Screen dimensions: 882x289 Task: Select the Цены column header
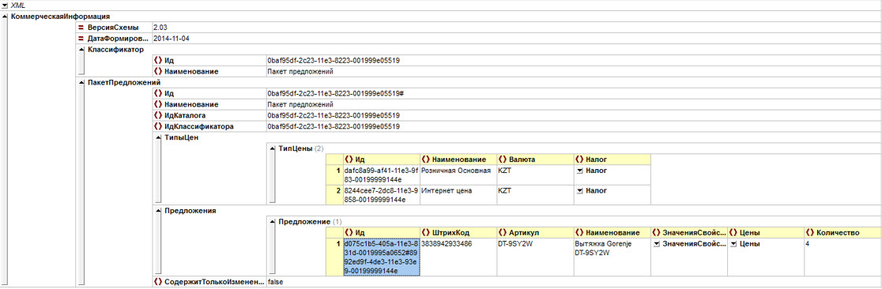click(766, 233)
